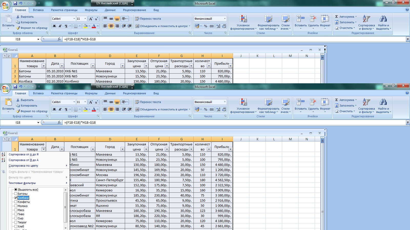Image resolution: width=410 pixels, height=230 pixels.
Task: Switch to the Данные tab in the lower window
Action: (x=110, y=93)
